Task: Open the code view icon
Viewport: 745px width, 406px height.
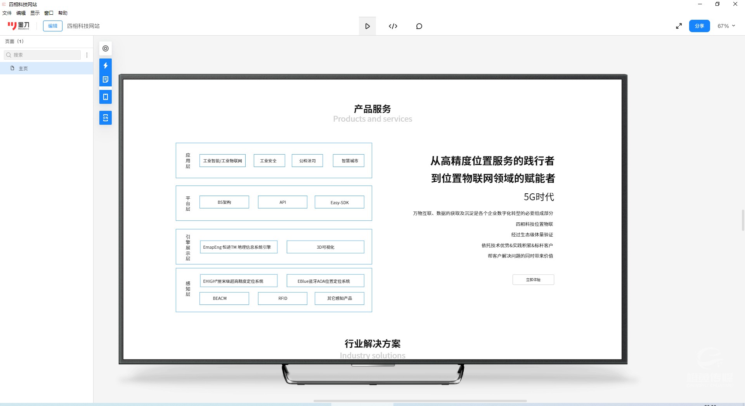Action: click(393, 26)
